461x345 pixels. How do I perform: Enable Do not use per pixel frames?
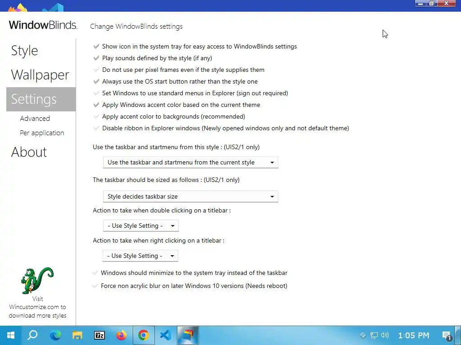click(96, 70)
